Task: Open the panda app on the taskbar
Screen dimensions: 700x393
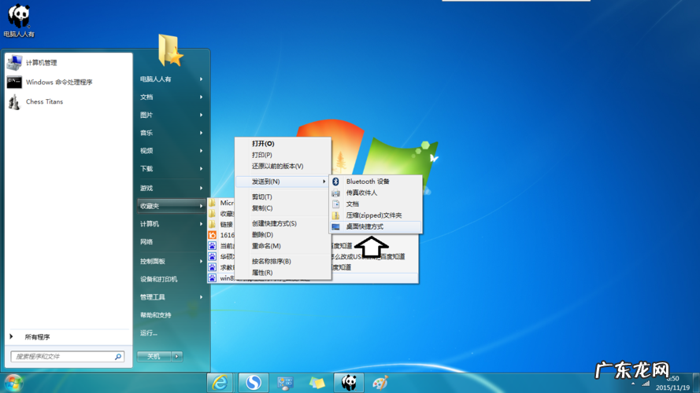Action: [348, 383]
